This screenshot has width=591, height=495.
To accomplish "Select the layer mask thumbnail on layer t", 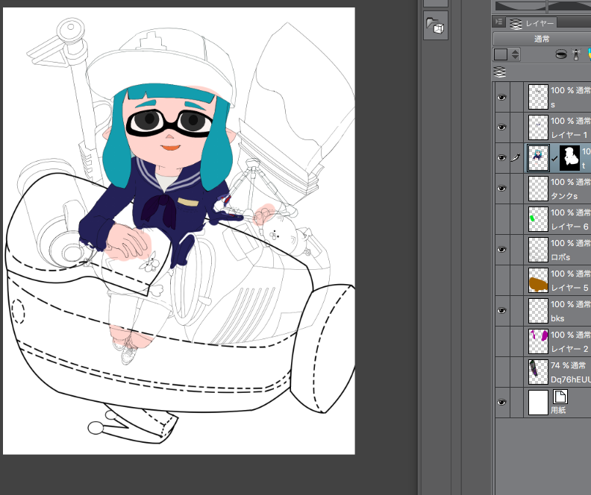I will (570, 158).
